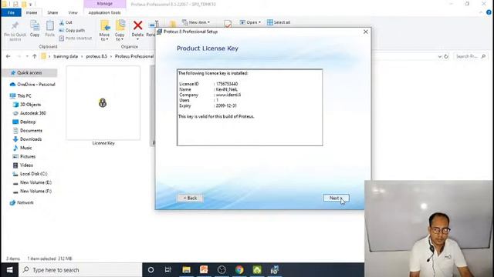Click the 'Proteus Professional' breadcrumb
Viewport: 494px width, 277px height.
pyautogui.click(x=134, y=56)
